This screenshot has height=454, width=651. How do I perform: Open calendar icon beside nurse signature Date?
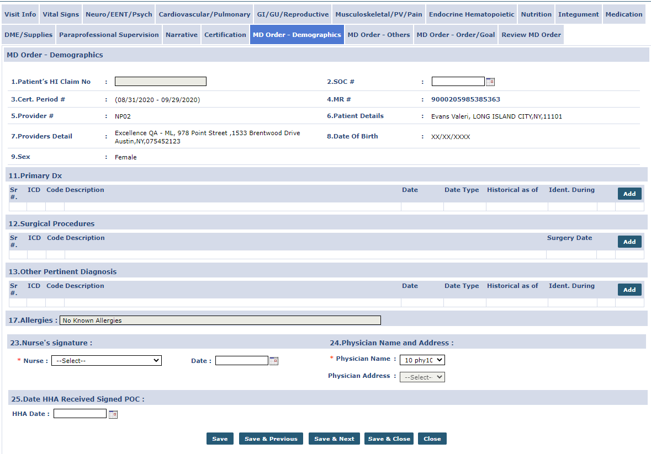click(274, 361)
